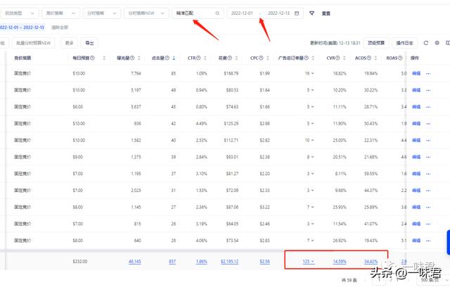Screen dimensions: 450x287
Task: Expand orders breakdown for 10 orders row
Action: point(312,141)
